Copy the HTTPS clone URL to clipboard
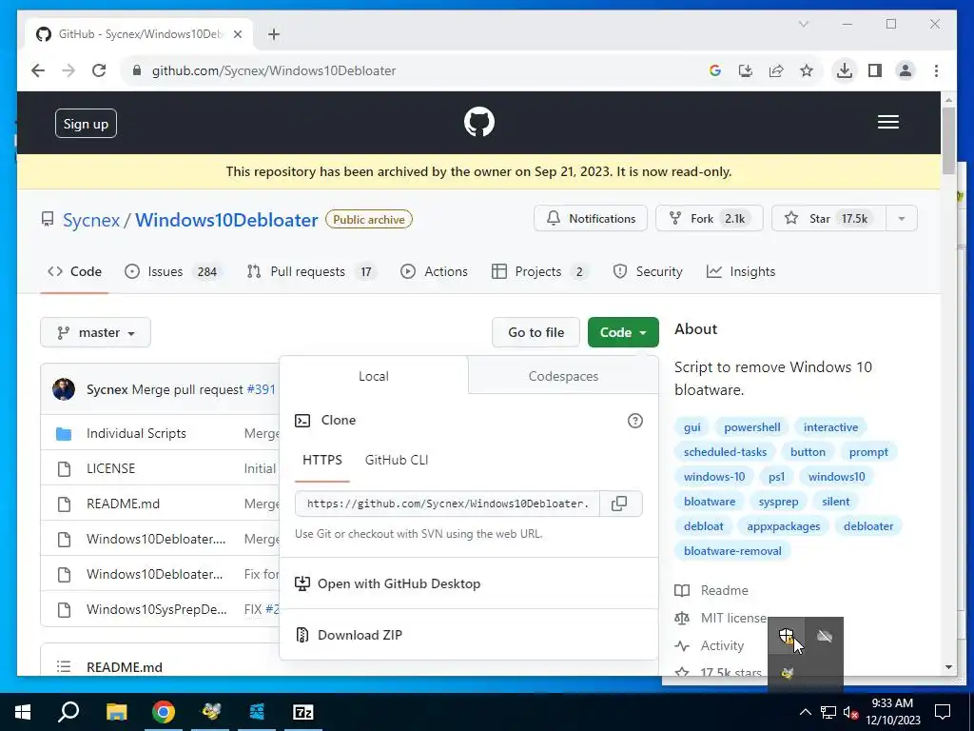This screenshot has width=974, height=731. click(x=619, y=504)
